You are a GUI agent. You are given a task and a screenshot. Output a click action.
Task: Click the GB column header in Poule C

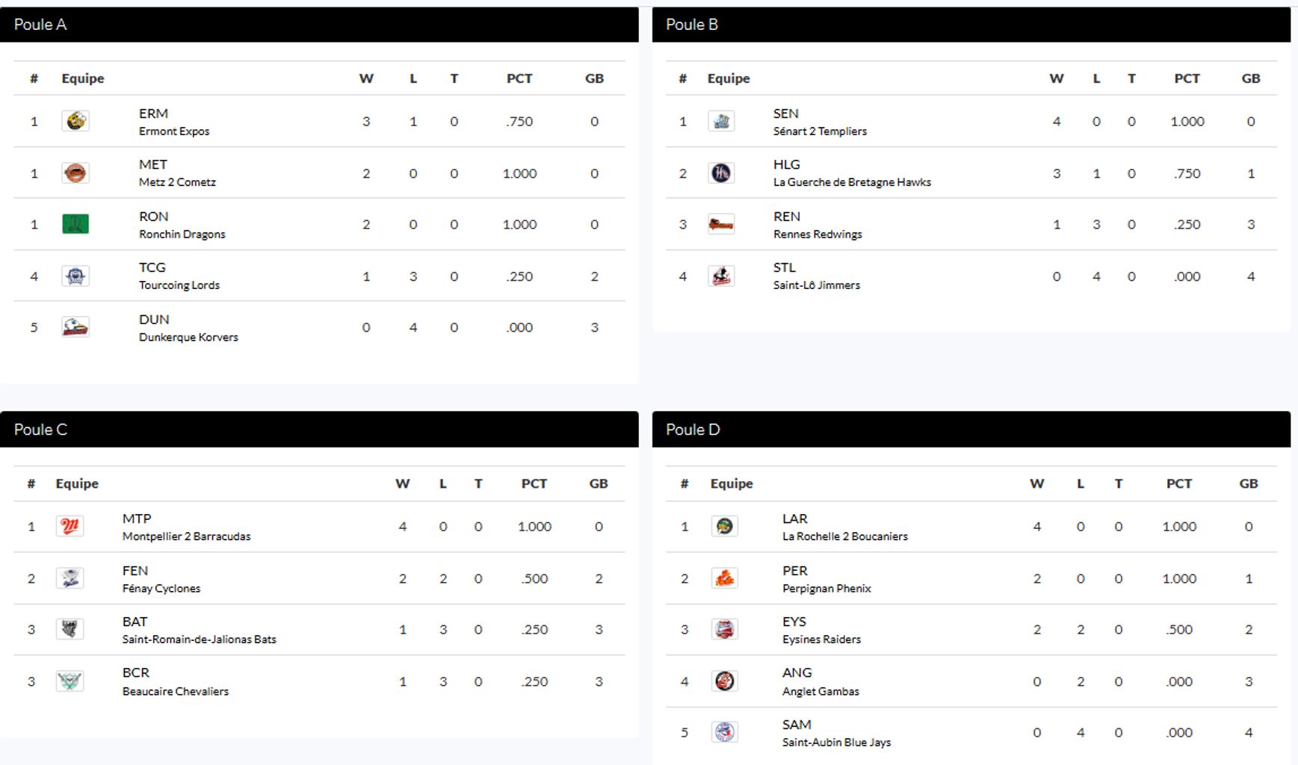point(599,483)
